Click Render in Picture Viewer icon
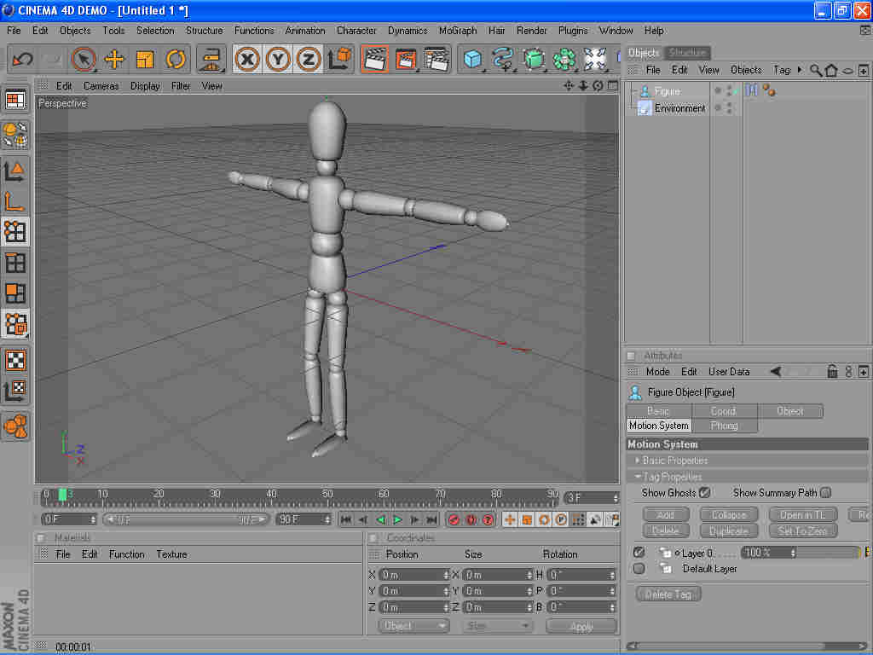The width and height of the screenshot is (873, 655). pyautogui.click(x=406, y=59)
